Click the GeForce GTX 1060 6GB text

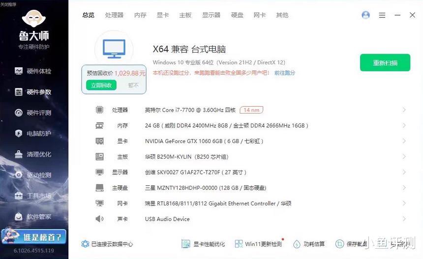204,141
